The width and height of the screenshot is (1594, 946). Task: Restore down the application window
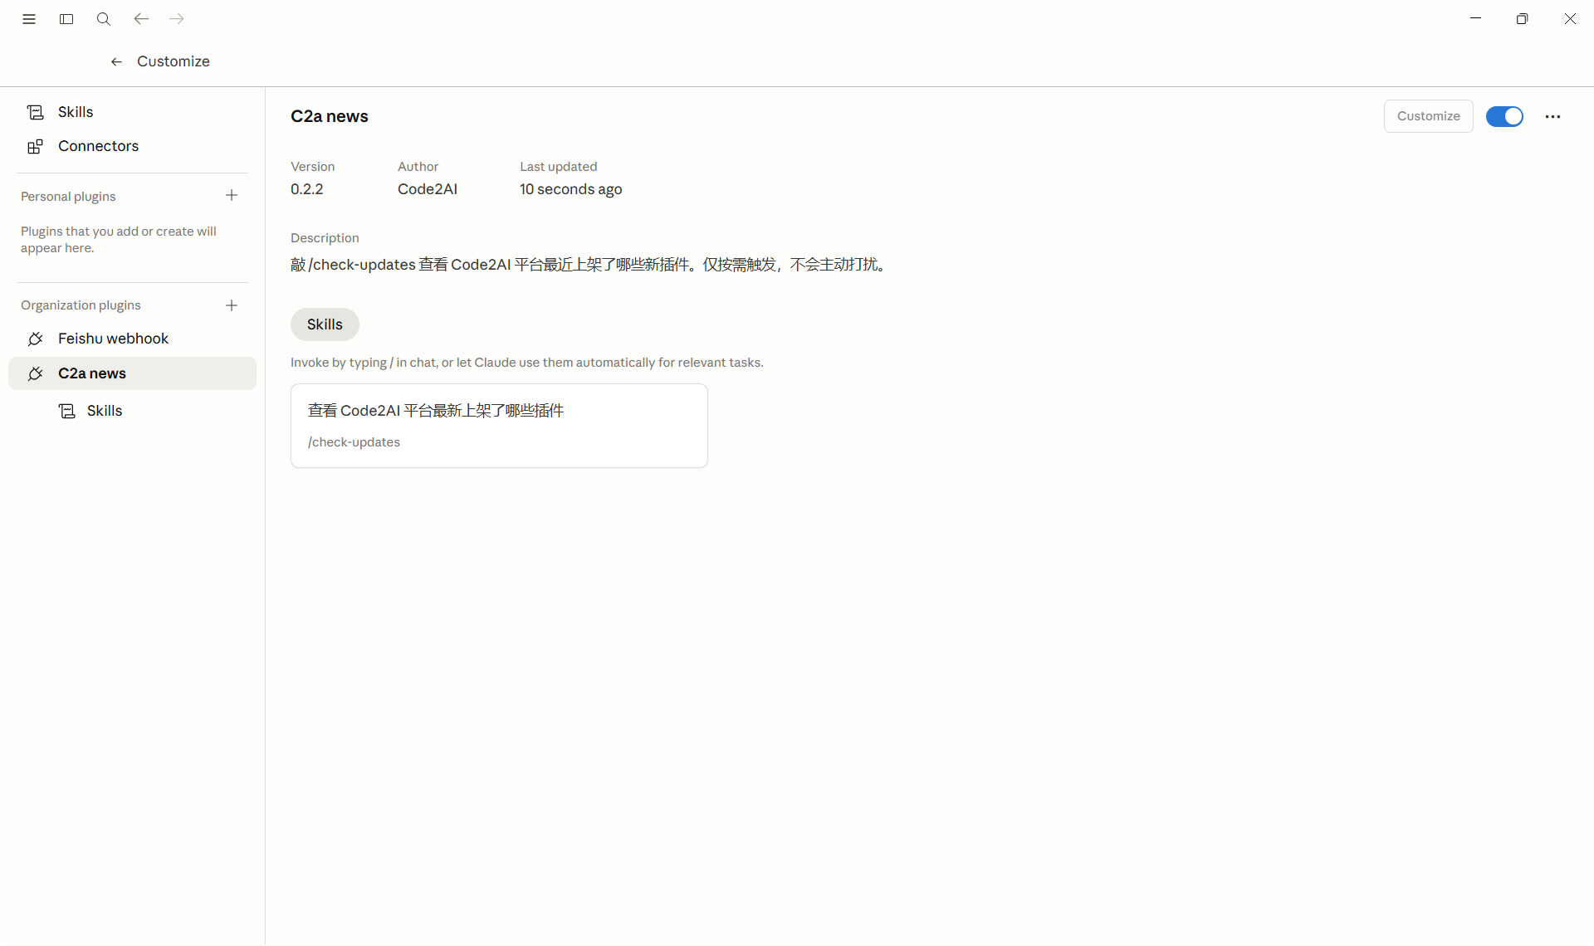pyautogui.click(x=1522, y=19)
